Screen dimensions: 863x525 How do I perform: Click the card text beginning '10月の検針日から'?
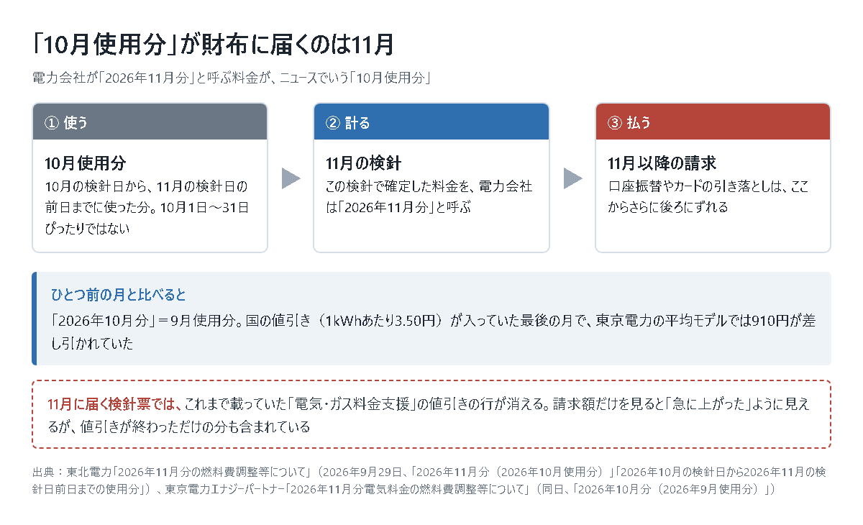(147, 207)
